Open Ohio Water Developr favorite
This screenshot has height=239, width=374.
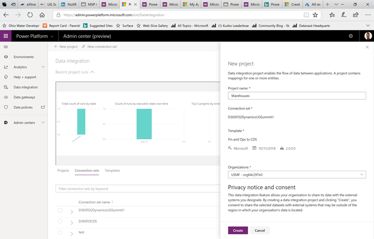point(21,26)
